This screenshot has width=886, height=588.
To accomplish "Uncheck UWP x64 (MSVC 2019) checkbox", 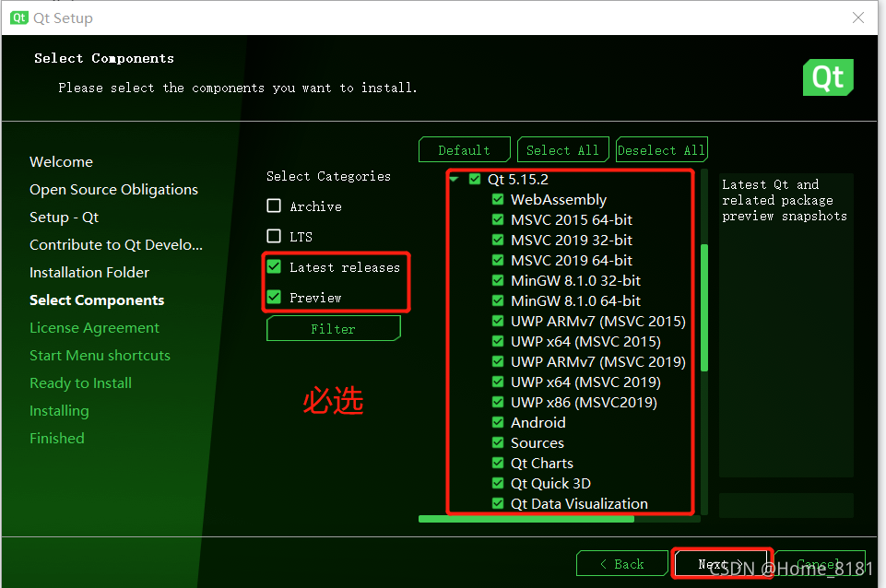I will click(x=498, y=382).
